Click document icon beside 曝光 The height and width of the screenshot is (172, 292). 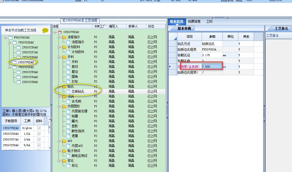(x=68, y=121)
